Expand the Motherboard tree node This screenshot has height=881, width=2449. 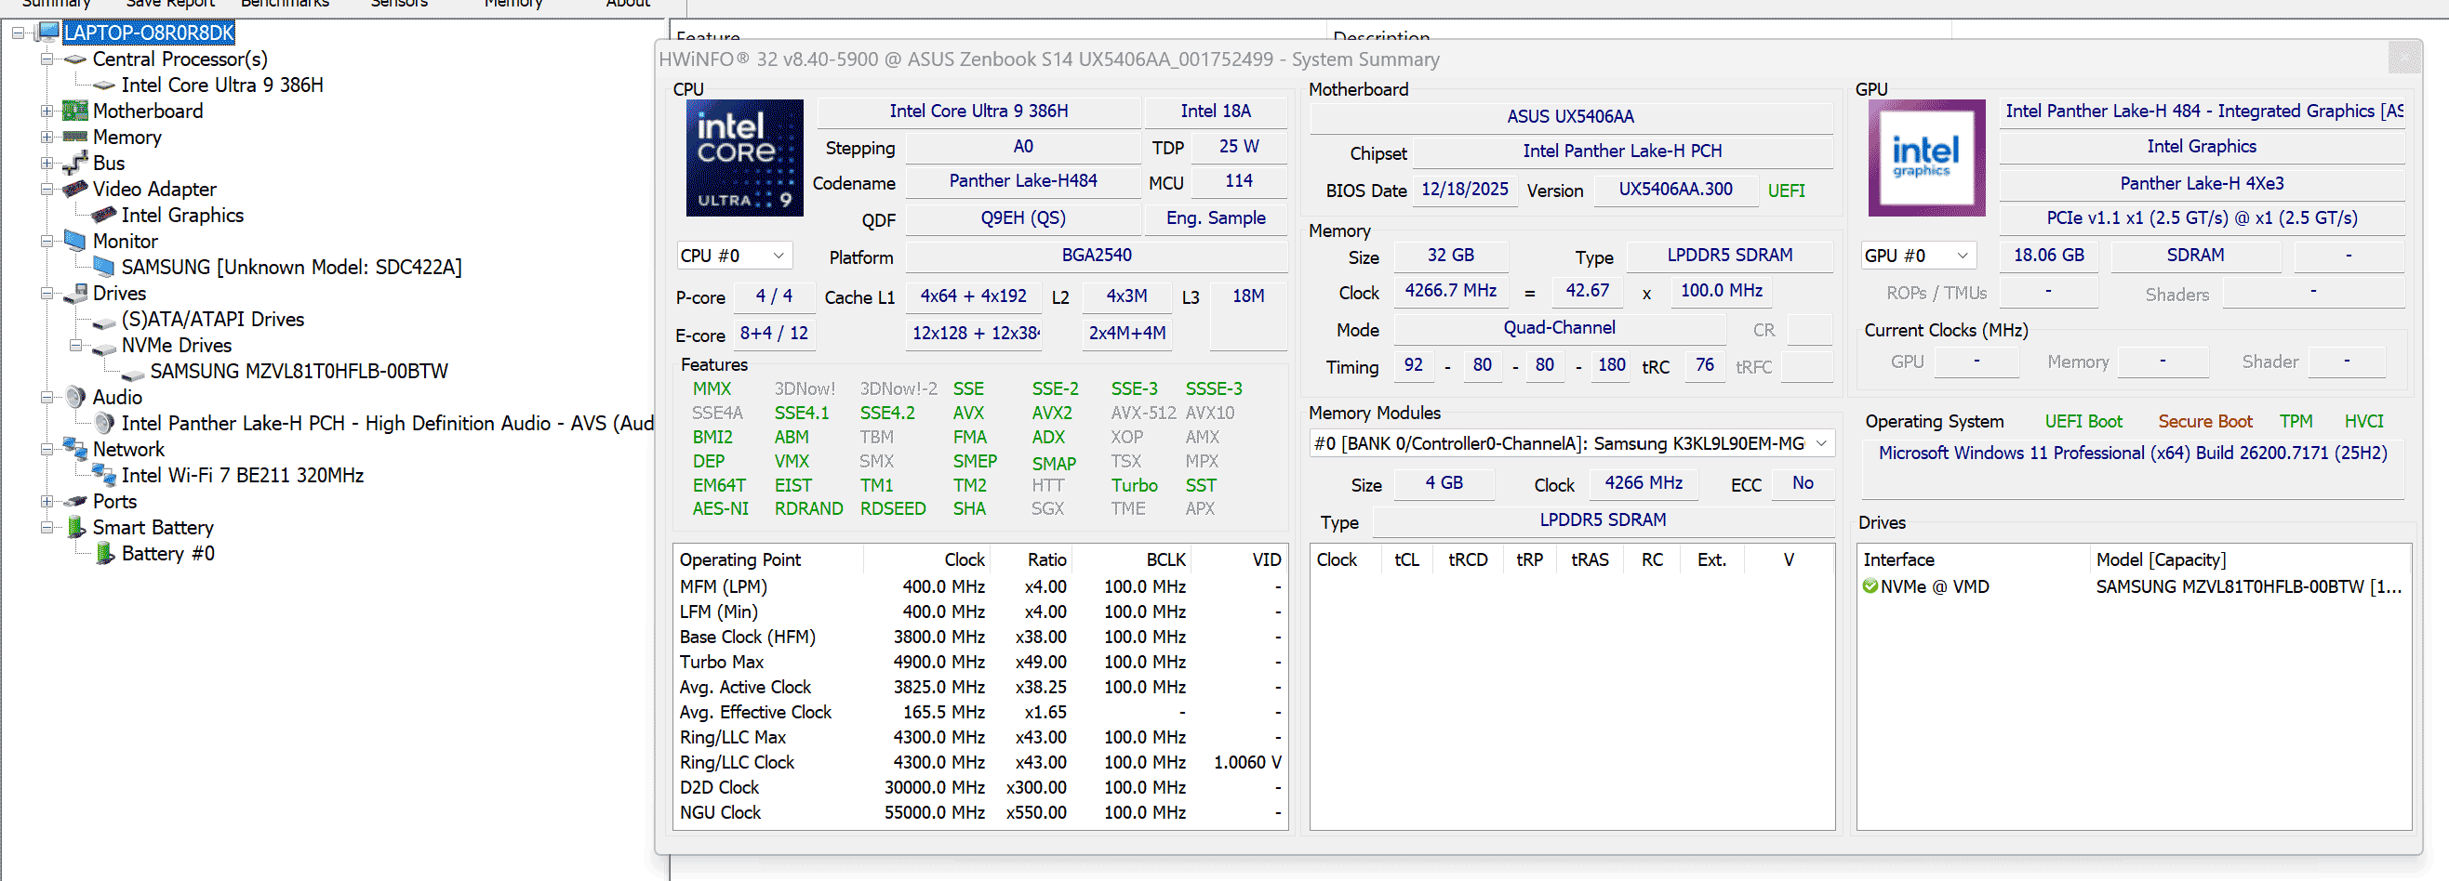(x=47, y=112)
